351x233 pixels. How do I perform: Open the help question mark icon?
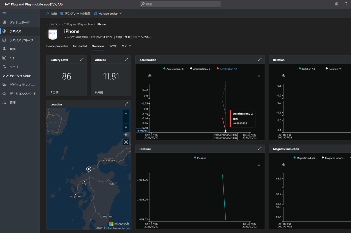coord(346,4)
